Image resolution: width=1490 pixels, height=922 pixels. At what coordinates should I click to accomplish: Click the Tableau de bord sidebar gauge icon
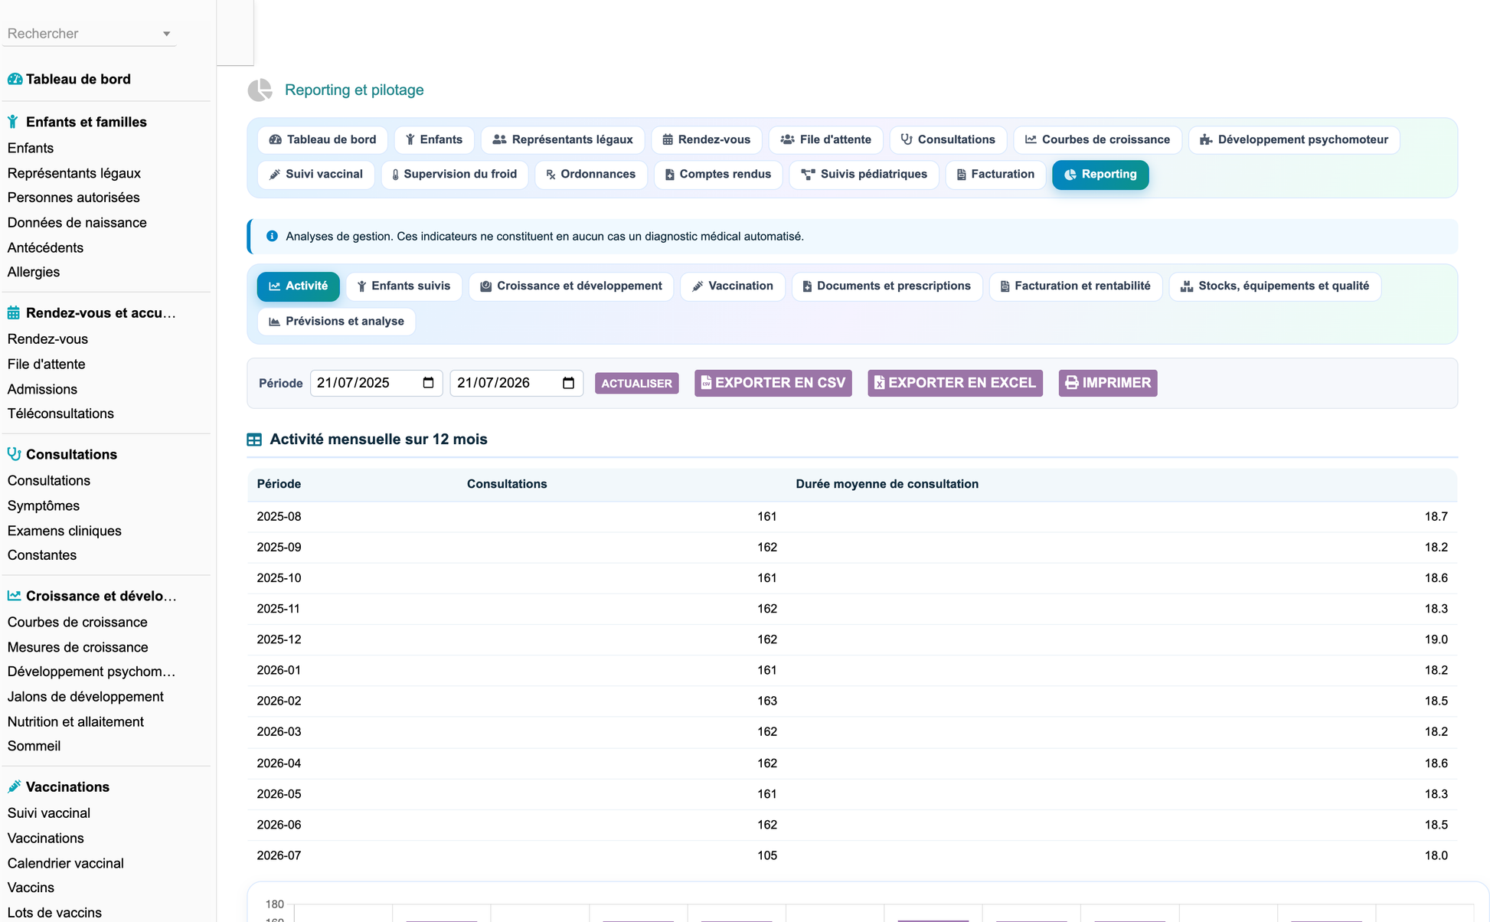pyautogui.click(x=15, y=79)
